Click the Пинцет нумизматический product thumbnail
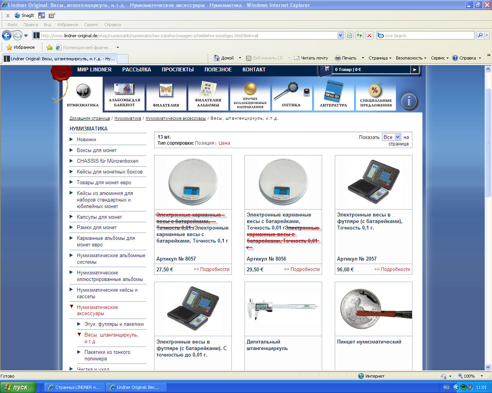492x393 pixels. (x=374, y=309)
